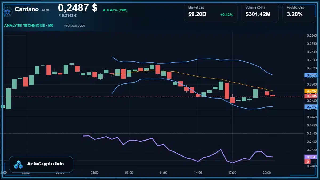320x180 pixels.
Task: Click the green up-arrow beside 0.43% (24h)
Action: click(x=104, y=10)
